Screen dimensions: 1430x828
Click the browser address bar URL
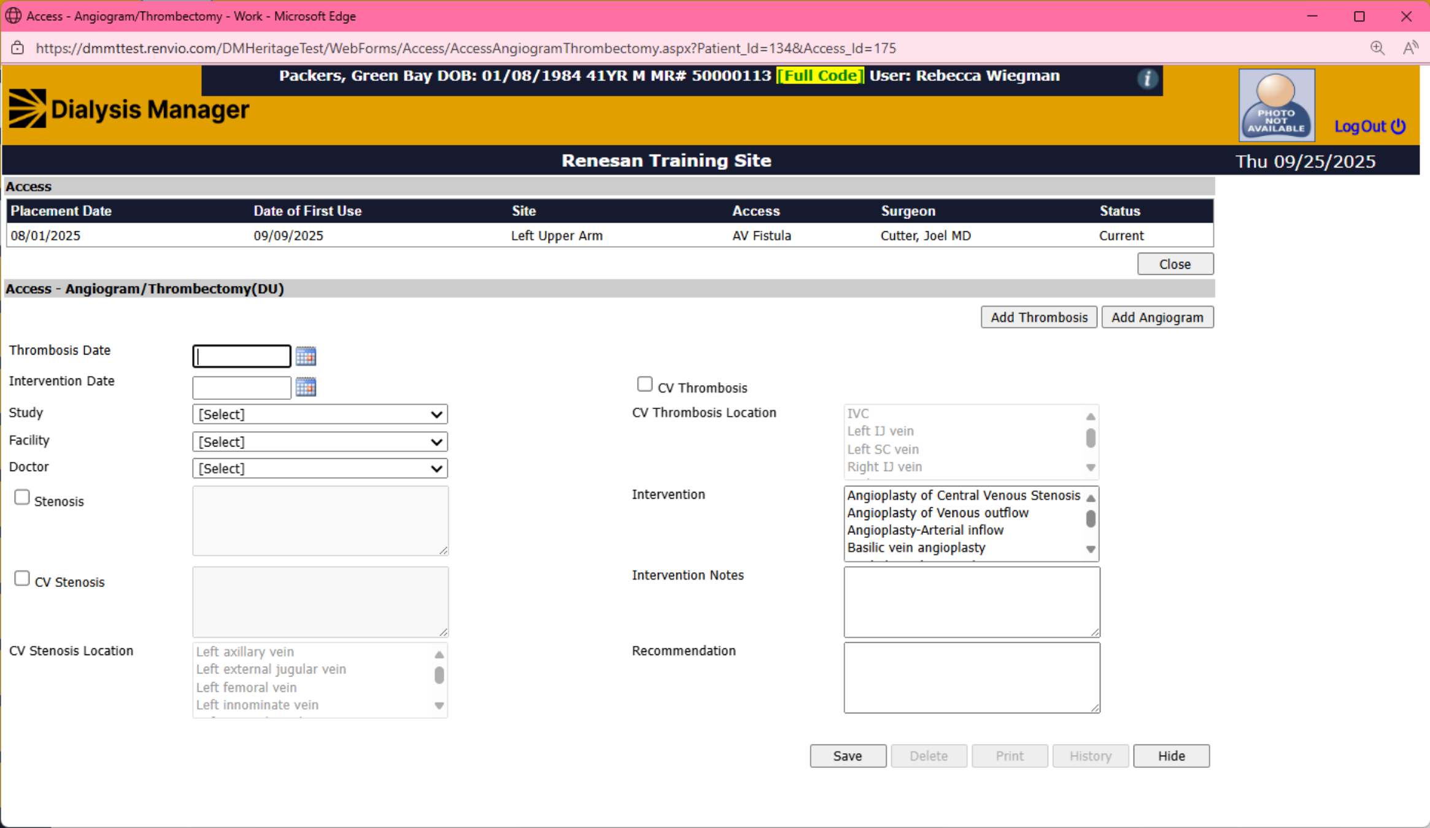[466, 48]
